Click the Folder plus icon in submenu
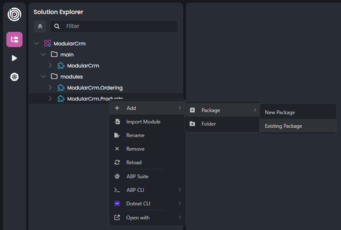Image resolution: width=341 pixels, height=230 pixels. (x=192, y=123)
